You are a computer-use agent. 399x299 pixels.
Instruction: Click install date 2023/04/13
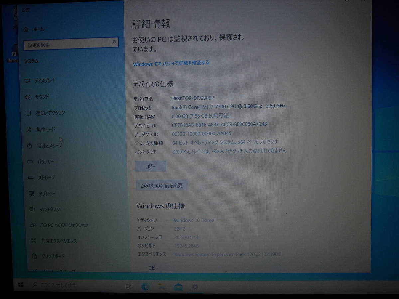click(x=186, y=238)
